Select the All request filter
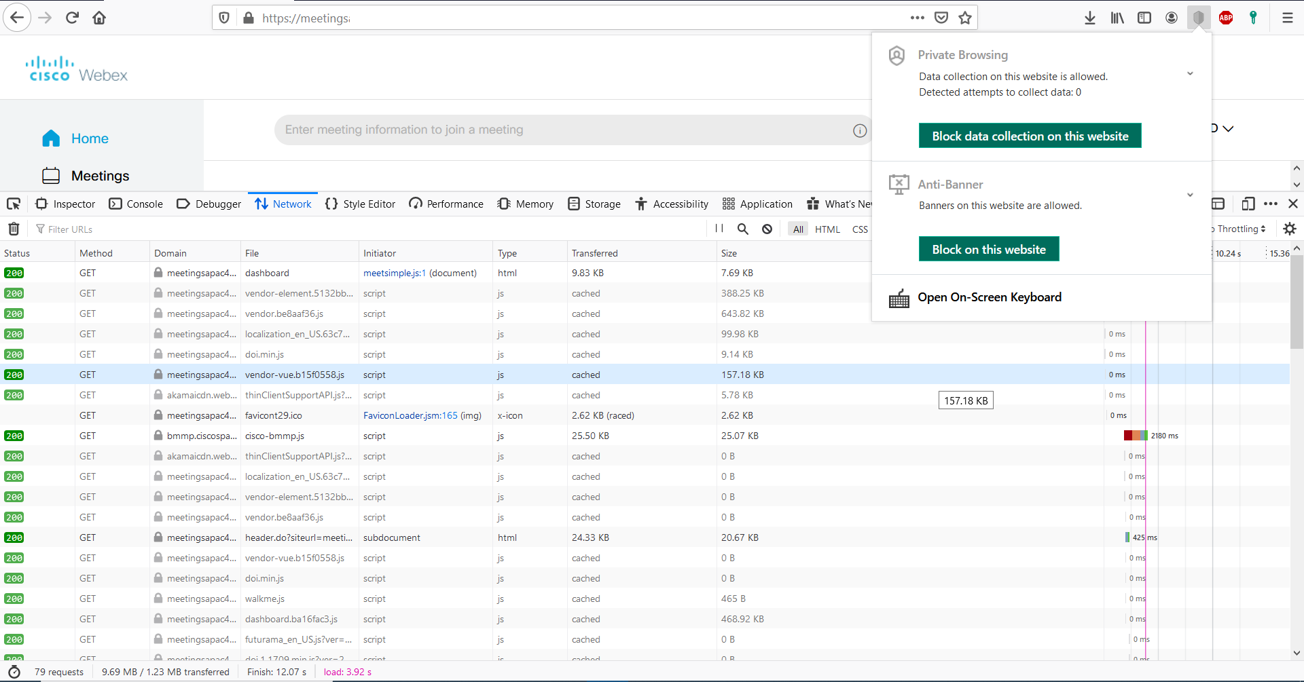This screenshot has width=1304, height=682. [798, 229]
